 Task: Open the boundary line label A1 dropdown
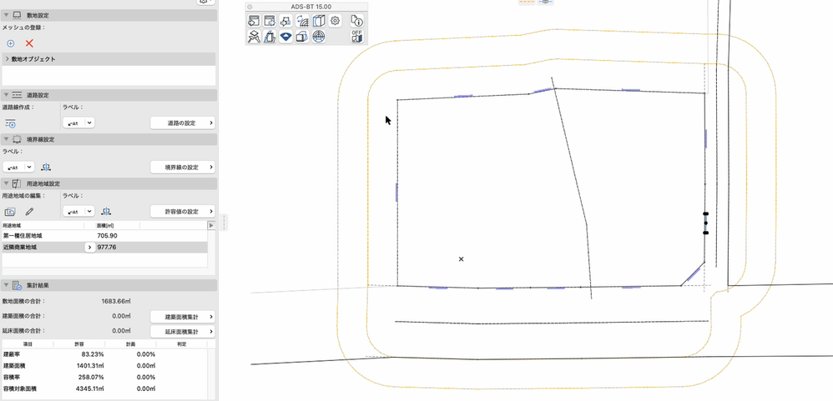click(x=18, y=167)
